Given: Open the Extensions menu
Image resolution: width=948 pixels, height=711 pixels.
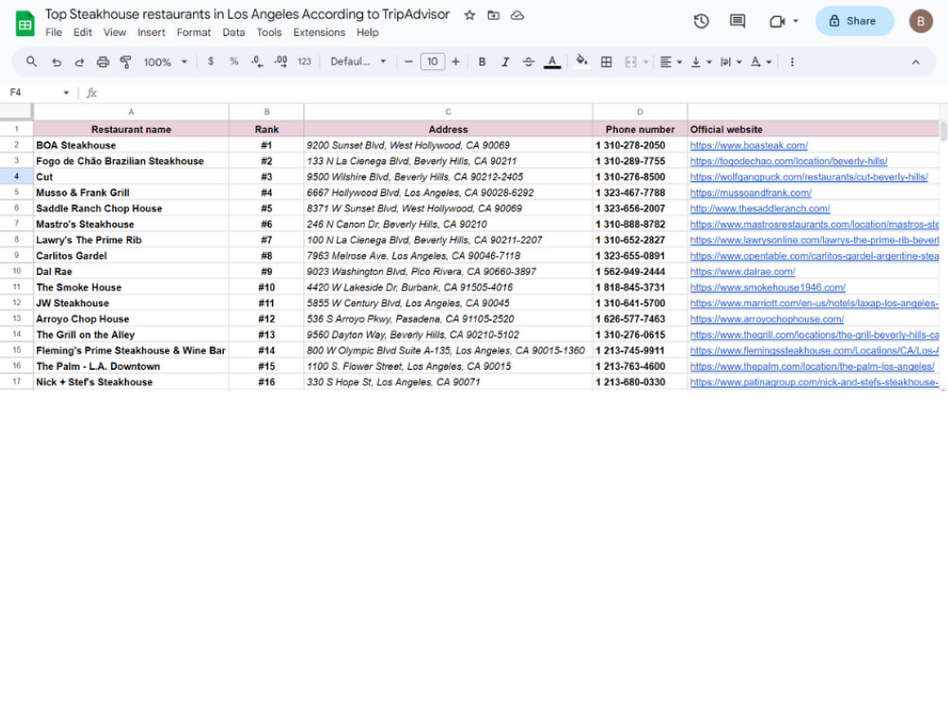Looking at the screenshot, I should [319, 31].
